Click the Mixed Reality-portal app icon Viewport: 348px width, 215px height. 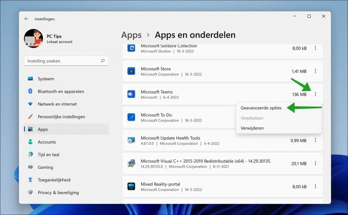coord(131,186)
